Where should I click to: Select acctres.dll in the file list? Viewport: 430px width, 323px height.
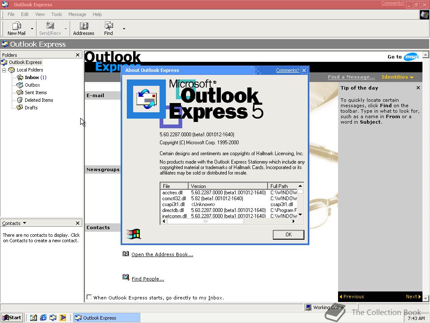pyautogui.click(x=172, y=193)
